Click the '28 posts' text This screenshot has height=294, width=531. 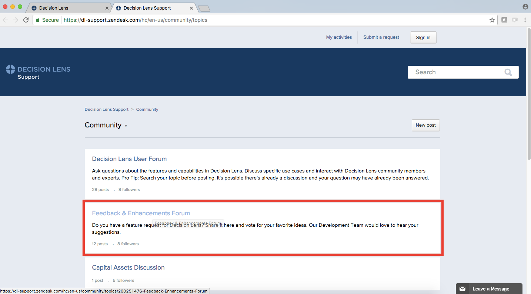point(100,189)
